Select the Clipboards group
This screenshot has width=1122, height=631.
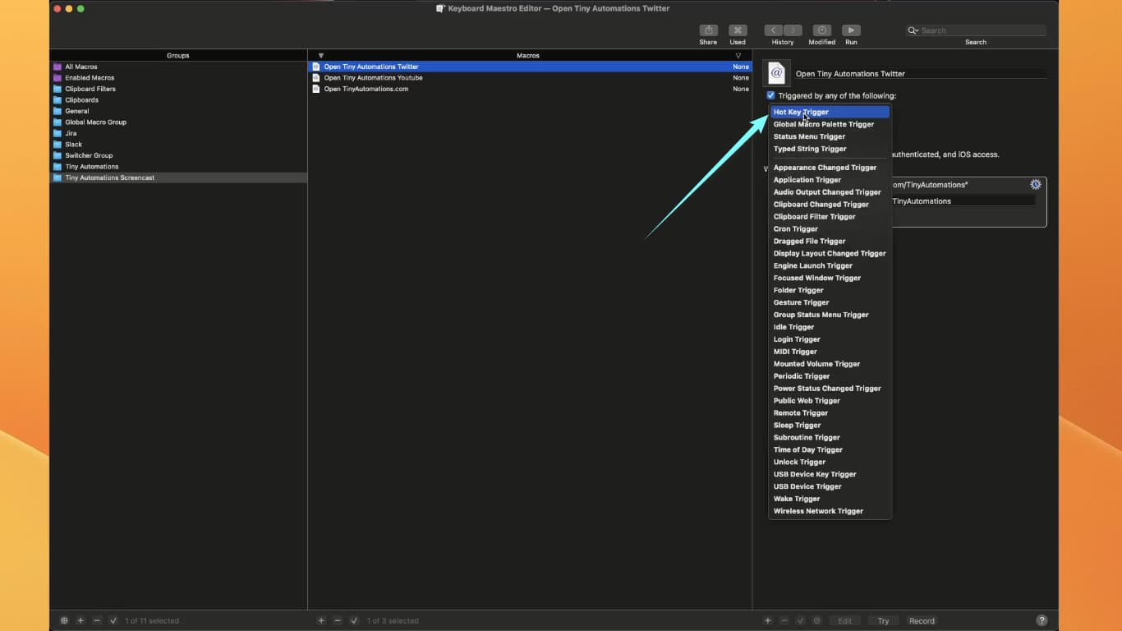tap(178, 100)
